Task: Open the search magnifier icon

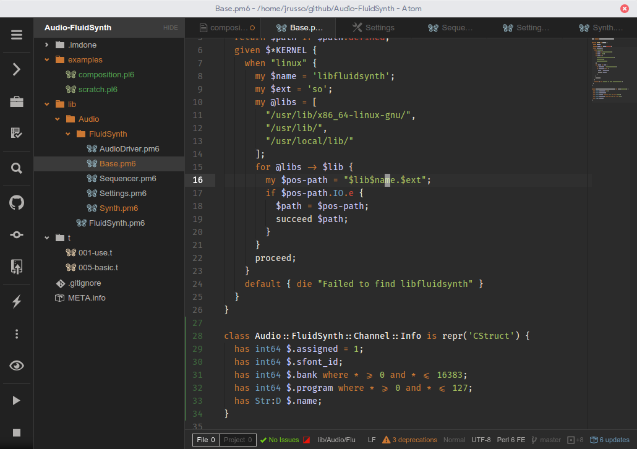Action: point(17,168)
